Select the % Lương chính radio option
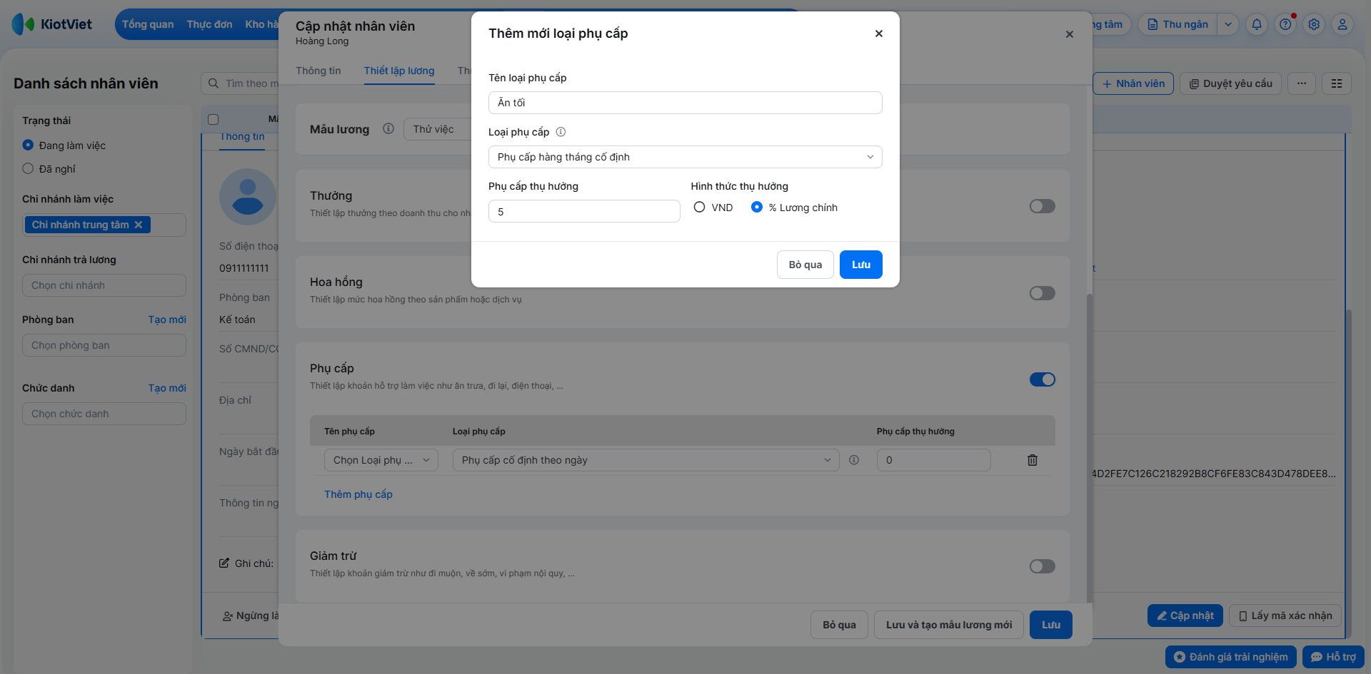Viewport: 1371px width, 674px height. 757,207
